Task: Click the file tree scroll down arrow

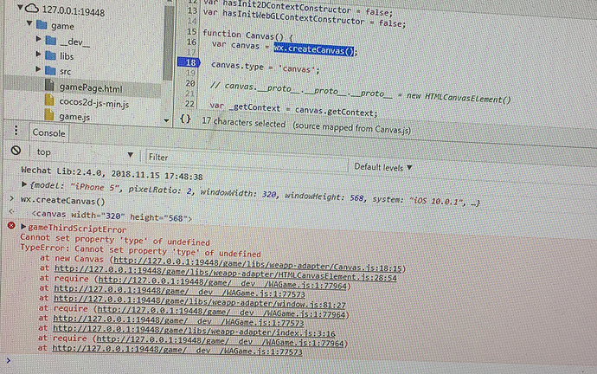Action: click(x=166, y=120)
